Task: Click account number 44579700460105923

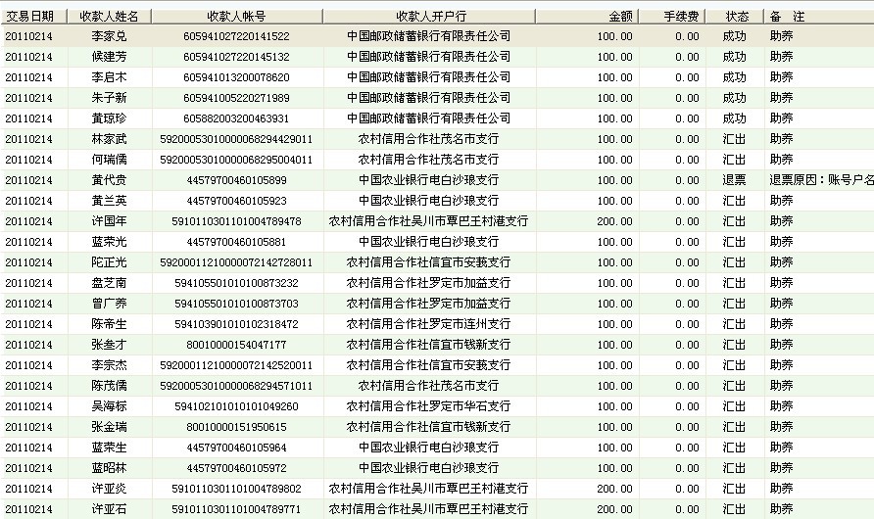Action: click(236, 201)
